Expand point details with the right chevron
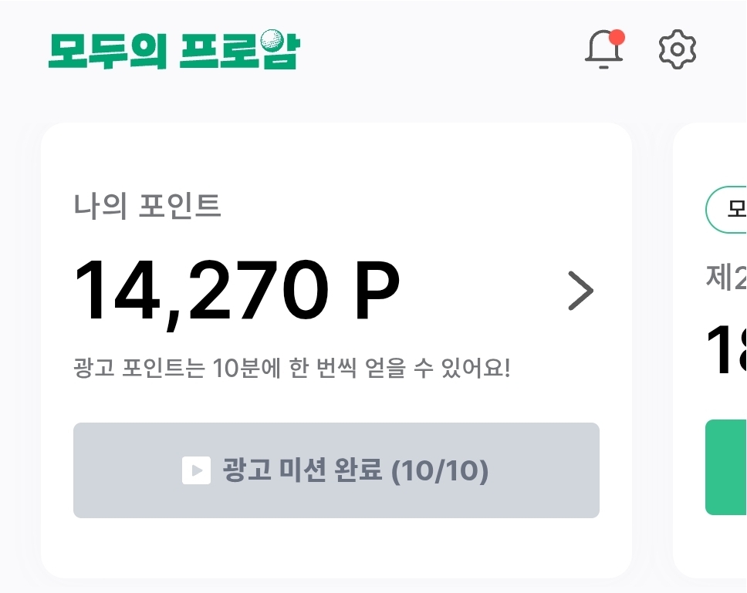The image size is (747, 593). coord(580,291)
